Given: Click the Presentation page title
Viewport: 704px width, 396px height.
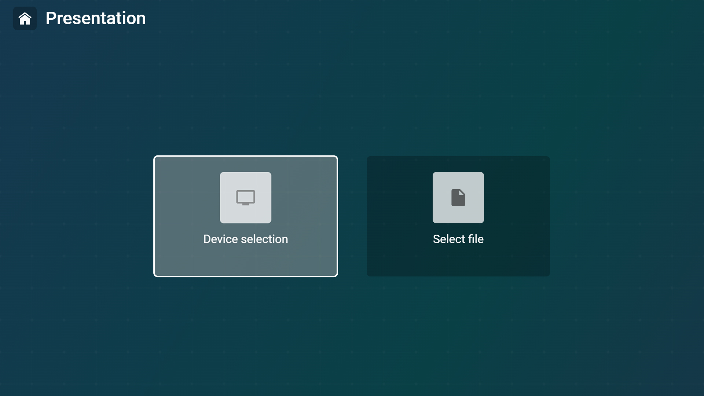Looking at the screenshot, I should (x=96, y=18).
